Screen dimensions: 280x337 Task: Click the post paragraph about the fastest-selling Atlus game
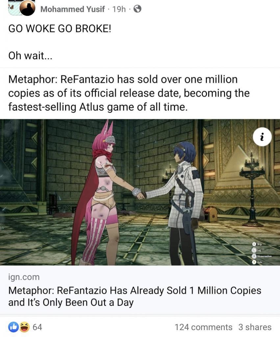tap(129, 93)
